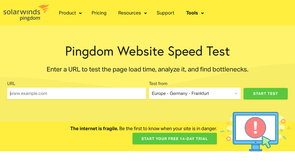Screen dimensions: 295x162
Task: Click the START TEST button
Action: (x=265, y=94)
